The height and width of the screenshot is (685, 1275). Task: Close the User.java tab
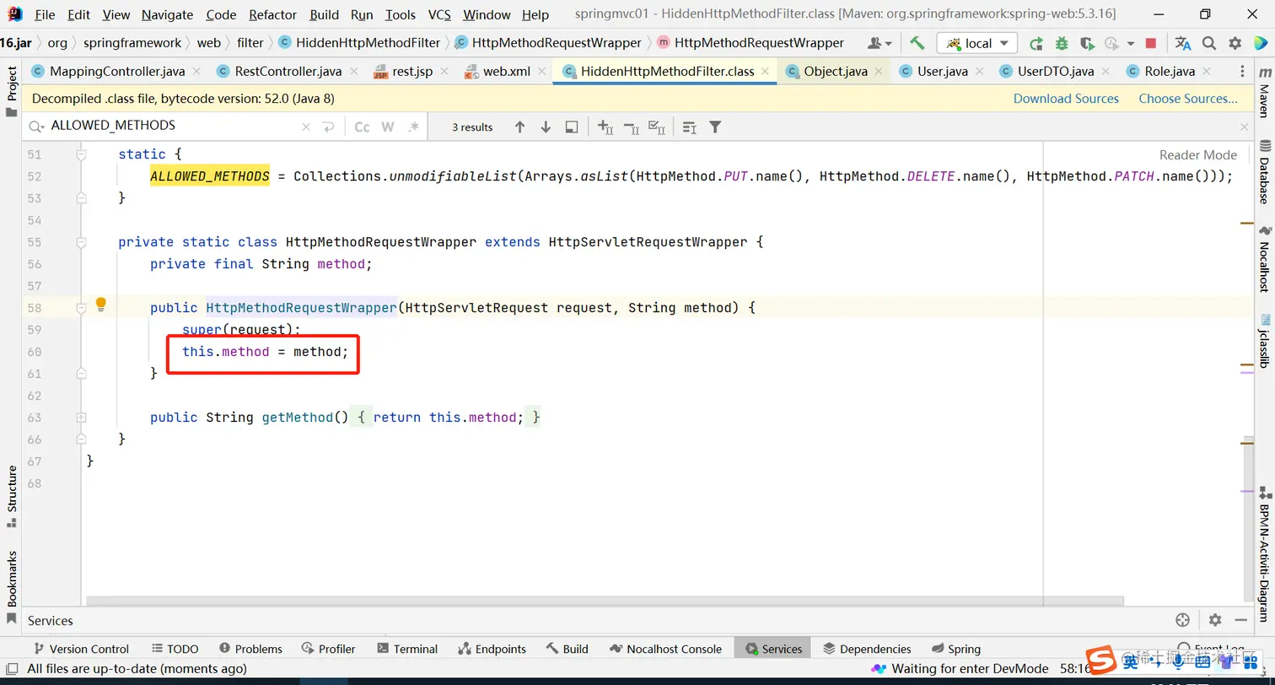[979, 72]
